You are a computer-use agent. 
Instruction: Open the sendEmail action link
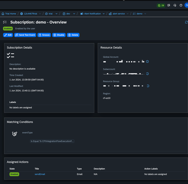(40, 174)
